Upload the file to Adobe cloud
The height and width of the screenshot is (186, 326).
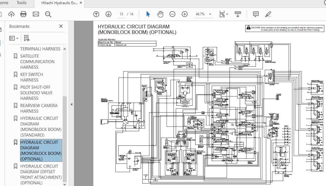tap(11, 14)
